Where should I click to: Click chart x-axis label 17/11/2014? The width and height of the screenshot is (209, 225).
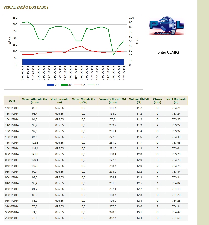(124, 73)
